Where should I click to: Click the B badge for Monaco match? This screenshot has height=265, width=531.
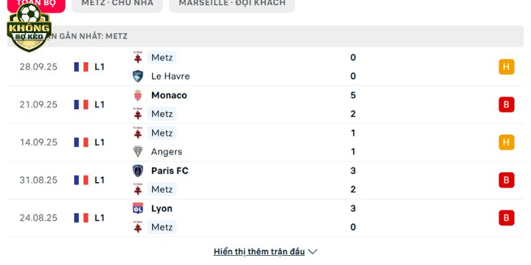tap(506, 105)
